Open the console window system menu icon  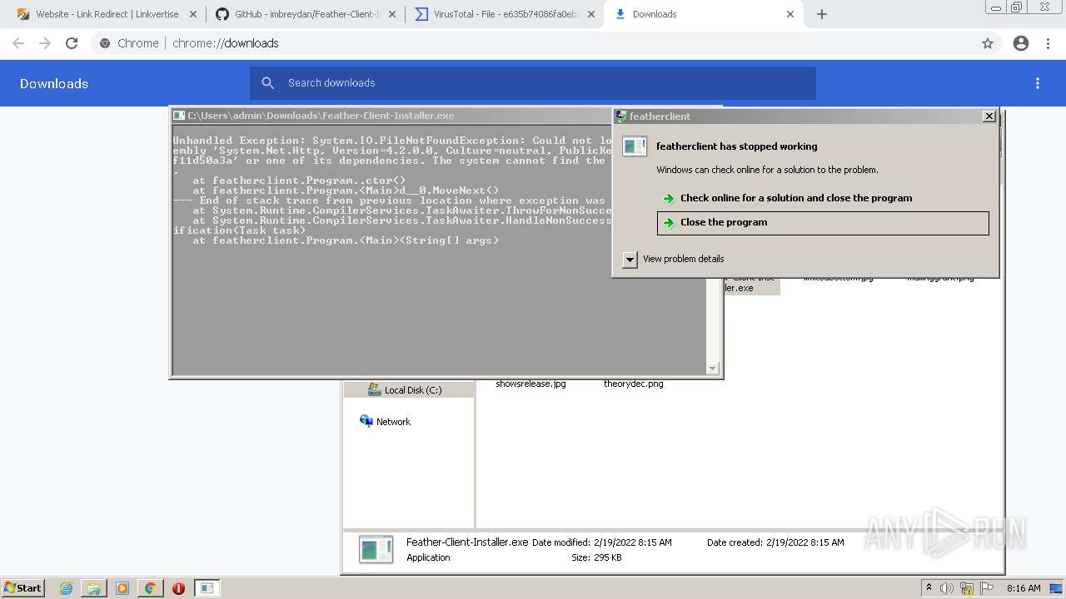179,116
